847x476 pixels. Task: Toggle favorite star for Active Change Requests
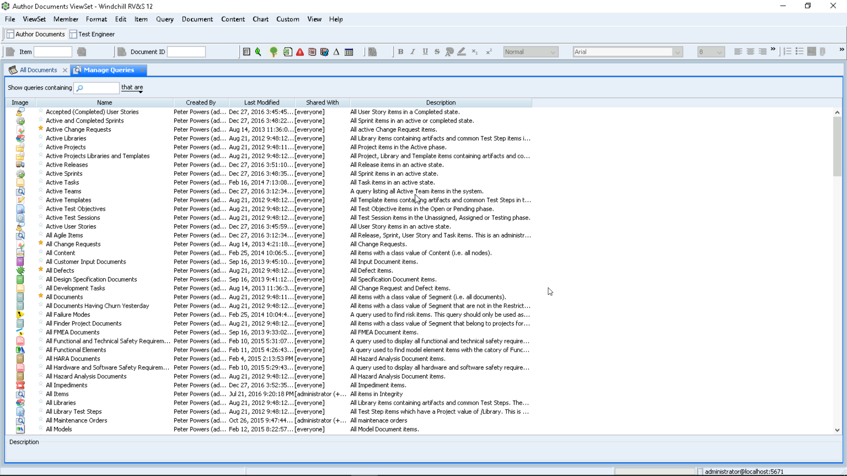(41, 129)
